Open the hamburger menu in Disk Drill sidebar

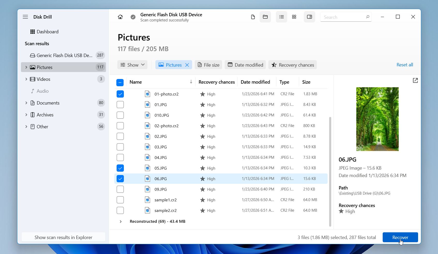click(25, 17)
